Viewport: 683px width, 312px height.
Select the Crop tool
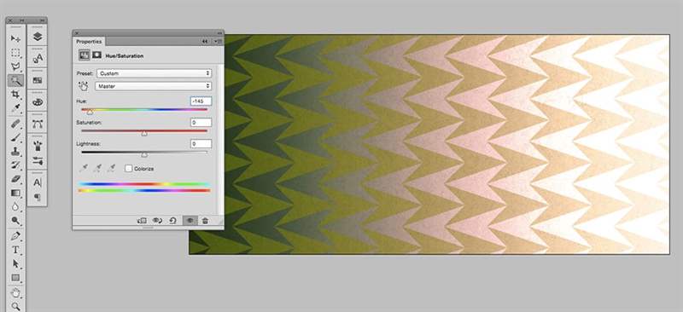pos(15,94)
